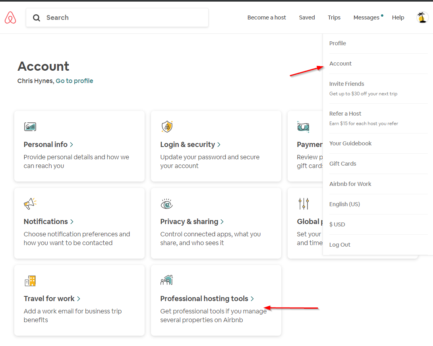This screenshot has width=433, height=346.
Task: Select Gift Cards in the user menu
Action: pyautogui.click(x=342, y=164)
